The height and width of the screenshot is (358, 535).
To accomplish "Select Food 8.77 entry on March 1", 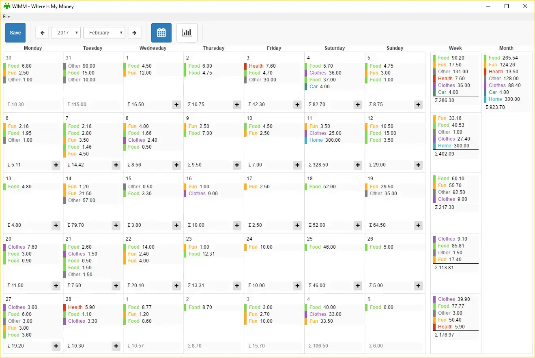I will [x=152, y=307].
